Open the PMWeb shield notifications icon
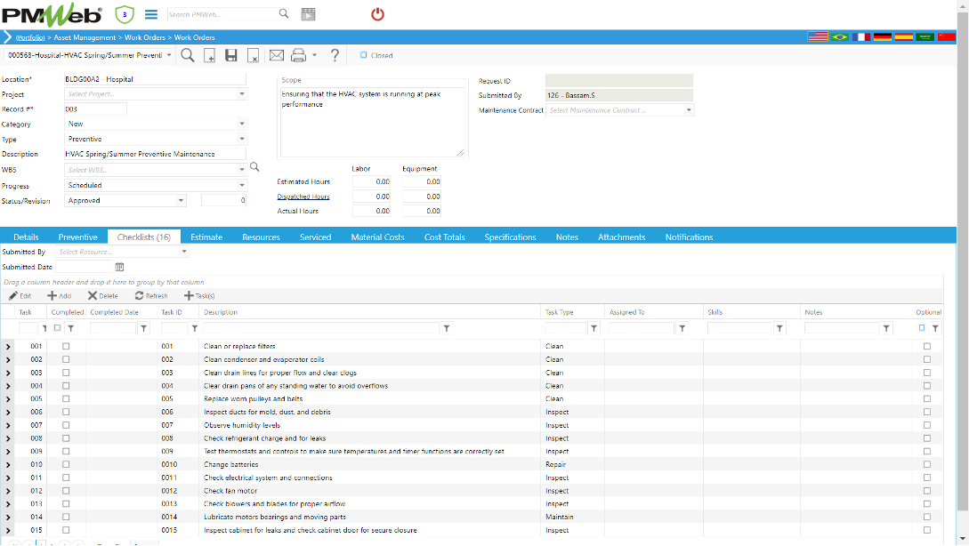This screenshot has width=969, height=546. (125, 14)
